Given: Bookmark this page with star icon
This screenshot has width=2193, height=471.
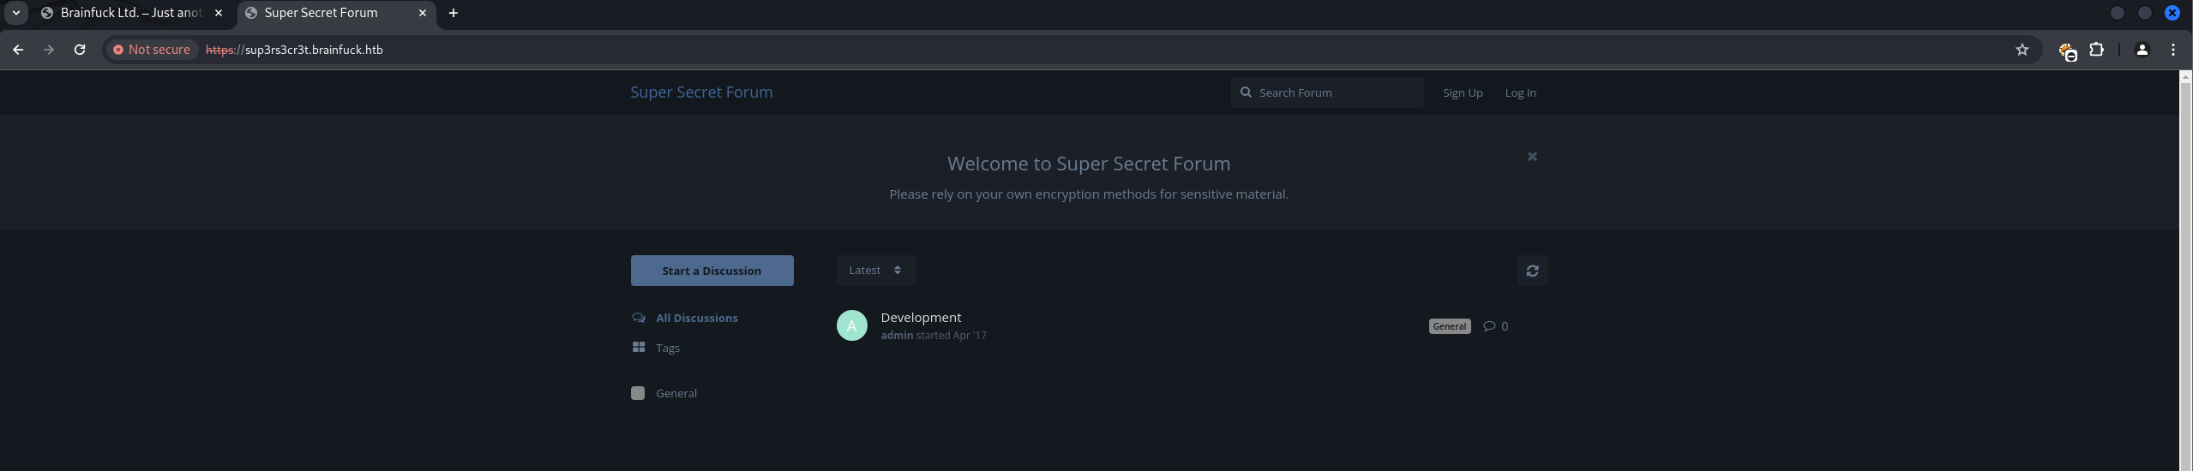Looking at the screenshot, I should pos(2022,50).
